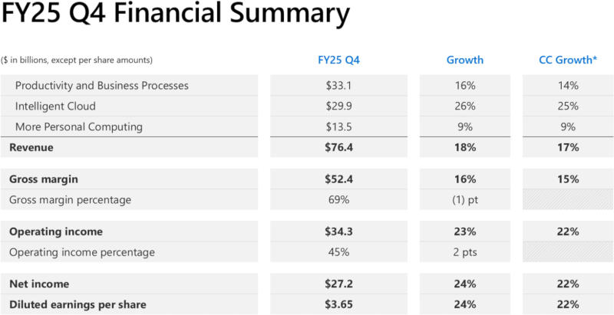The image size is (614, 315).
Task: Click the Growth column header
Action: 465,60
